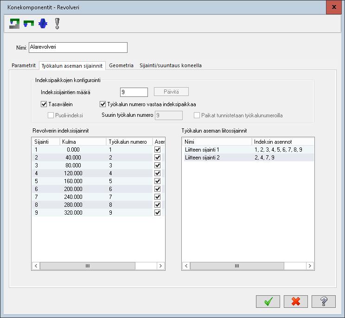
Task: Click left arrow of index table scrollbar
Action: [36, 266]
